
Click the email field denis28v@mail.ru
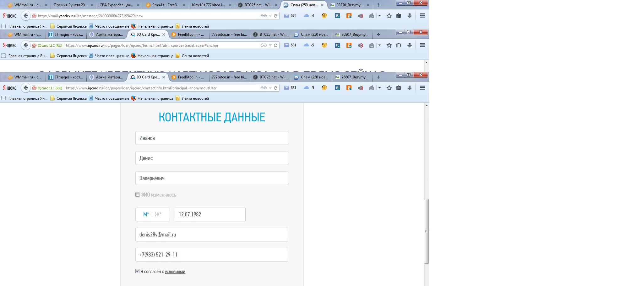tap(212, 235)
